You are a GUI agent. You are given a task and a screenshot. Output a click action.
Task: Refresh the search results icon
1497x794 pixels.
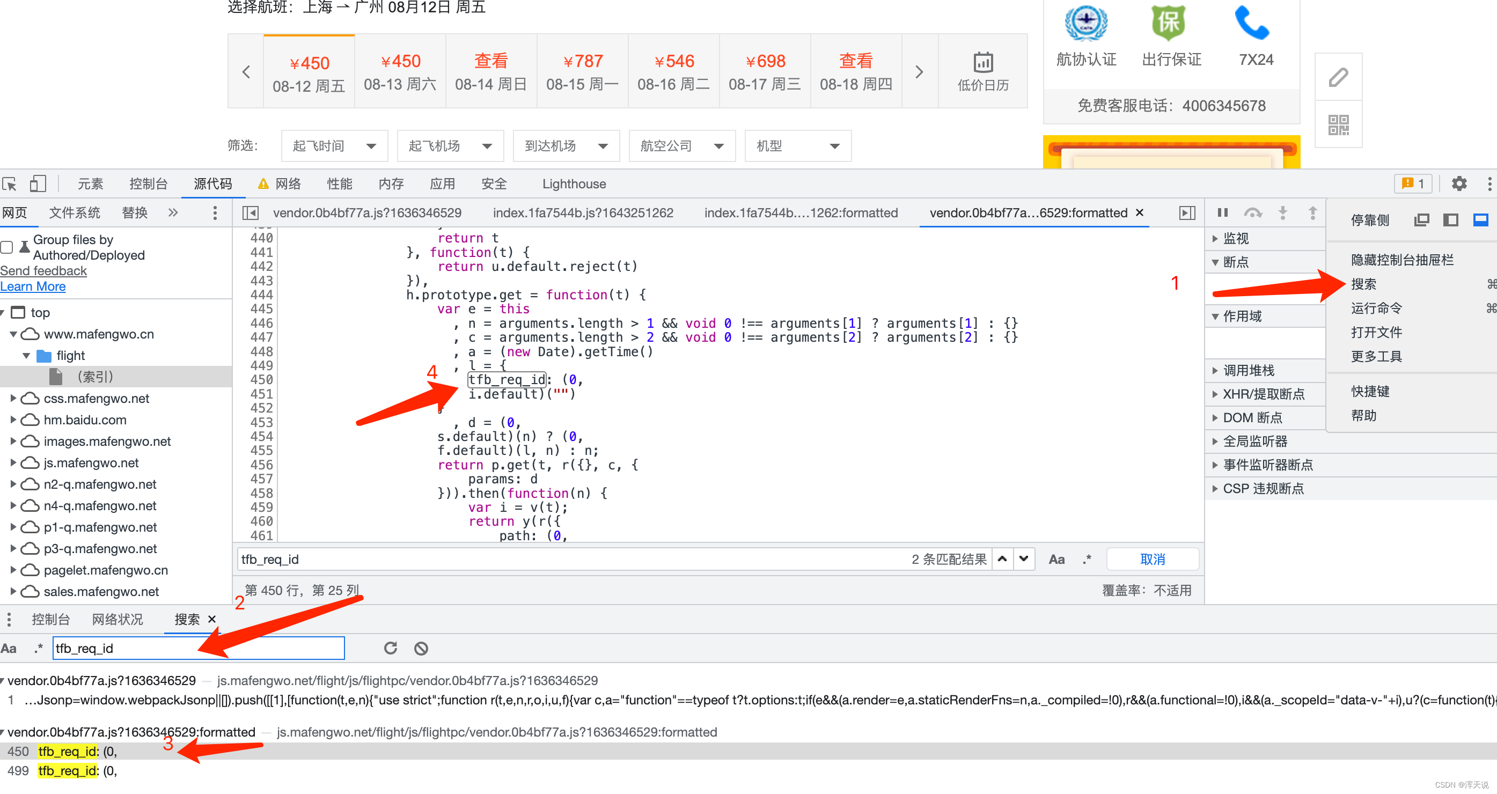pyautogui.click(x=391, y=648)
